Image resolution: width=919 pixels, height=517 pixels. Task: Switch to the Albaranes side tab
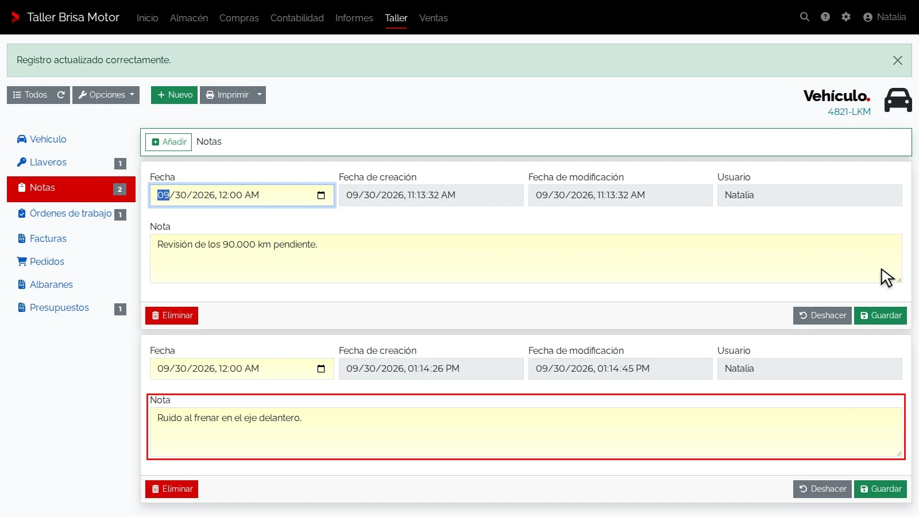click(x=71, y=284)
